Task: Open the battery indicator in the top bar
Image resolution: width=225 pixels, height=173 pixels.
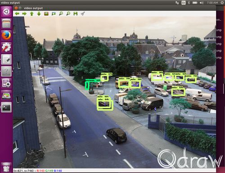Action: coord(195,3)
